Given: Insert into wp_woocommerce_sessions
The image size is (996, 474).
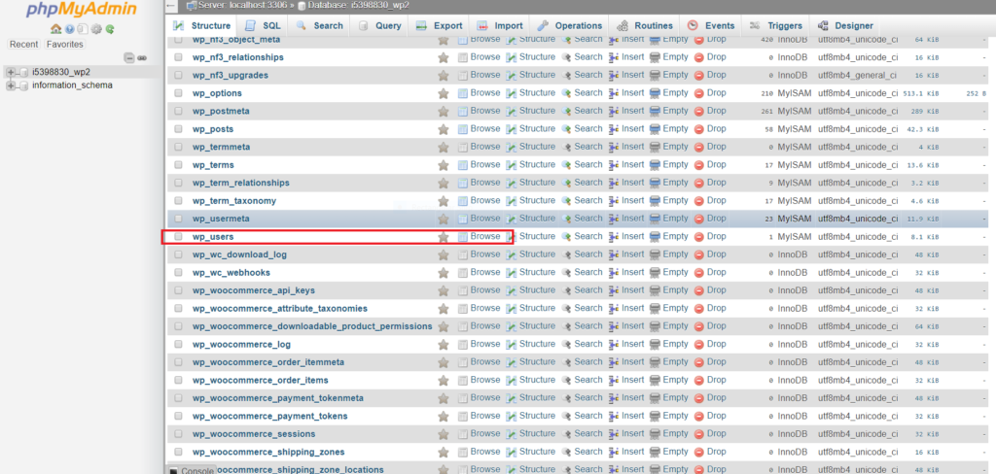Looking at the screenshot, I should coord(626,434).
